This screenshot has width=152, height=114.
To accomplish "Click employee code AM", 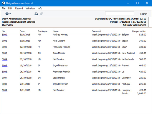I will click(x=39, y=35).
